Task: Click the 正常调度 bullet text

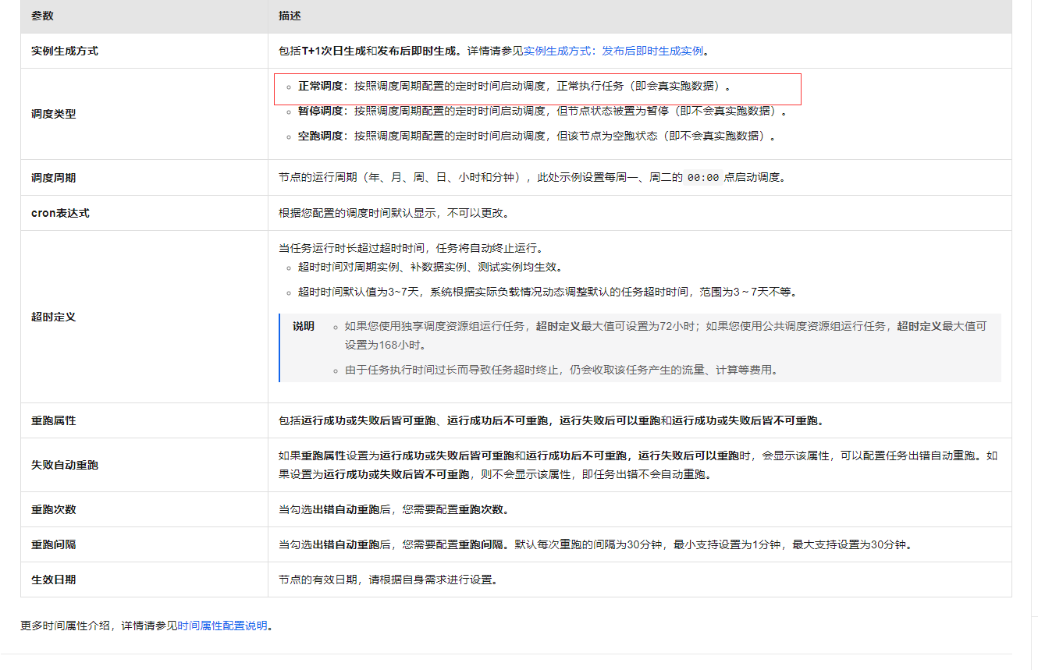Action: coord(515,86)
